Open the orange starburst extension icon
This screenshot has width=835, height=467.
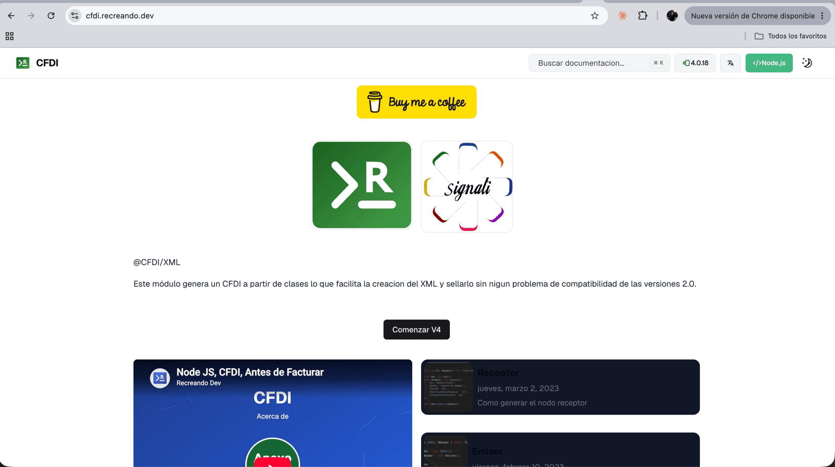pyautogui.click(x=622, y=16)
